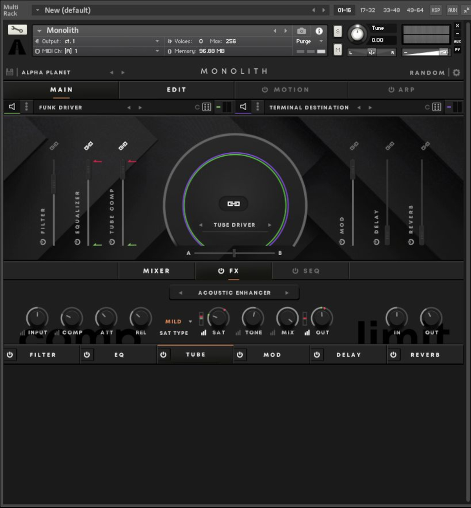
Task: Open the Terminal Destination three-dot options menu
Action: [257, 107]
